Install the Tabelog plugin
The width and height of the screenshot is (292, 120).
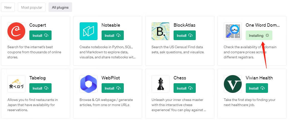click(40, 88)
